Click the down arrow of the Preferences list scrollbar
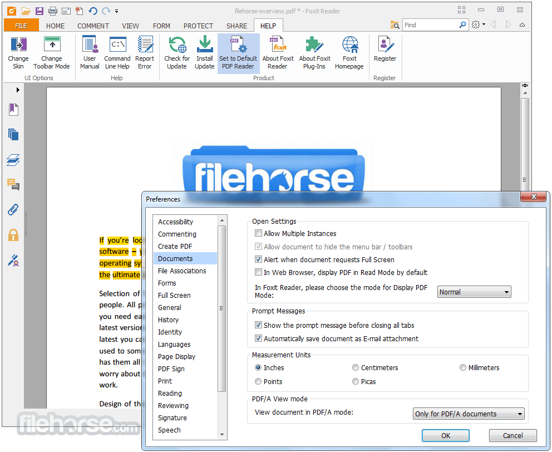This screenshot has width=552, height=452. tap(222, 435)
